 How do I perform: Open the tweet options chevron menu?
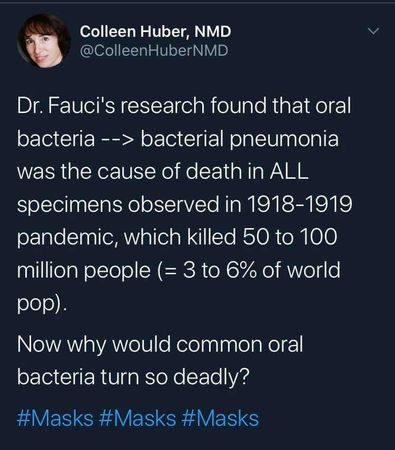373,33
